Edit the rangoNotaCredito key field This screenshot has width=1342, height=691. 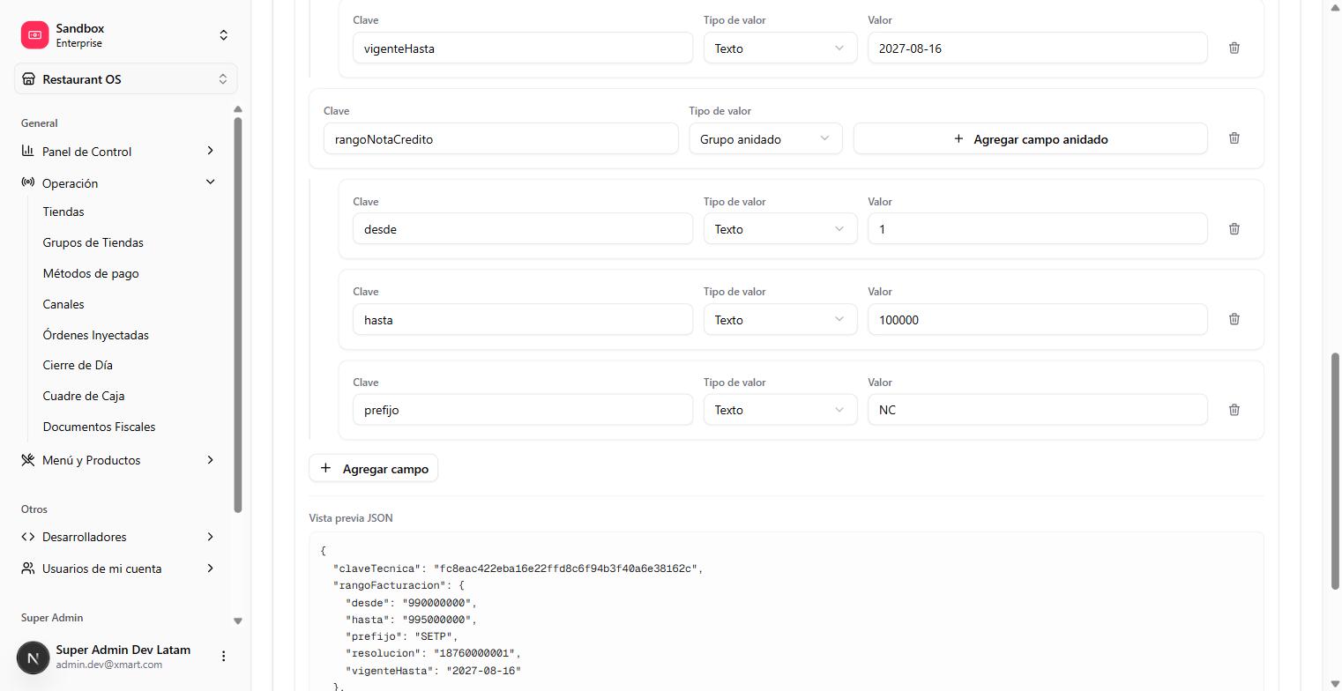pos(501,139)
